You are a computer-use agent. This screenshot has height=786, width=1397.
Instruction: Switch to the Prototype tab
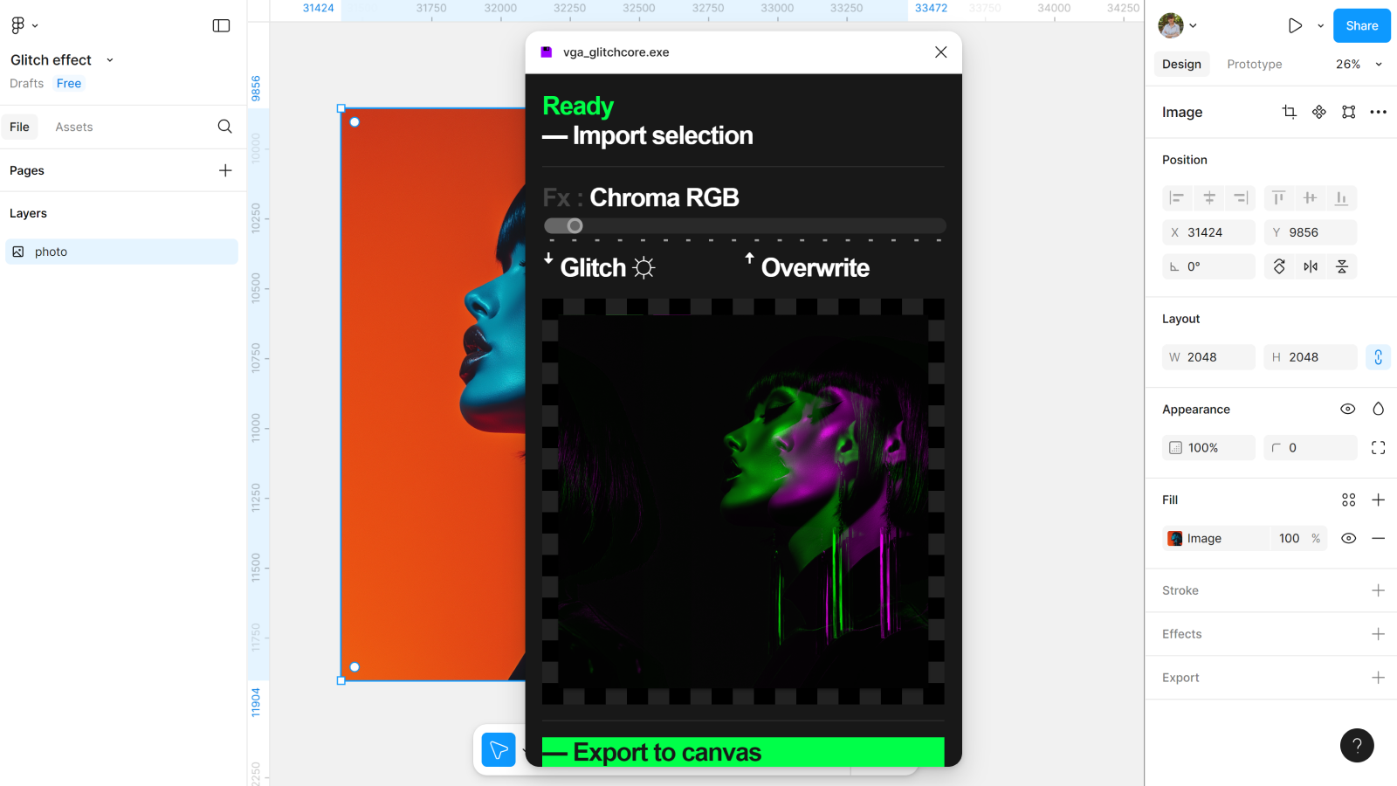pyautogui.click(x=1254, y=64)
